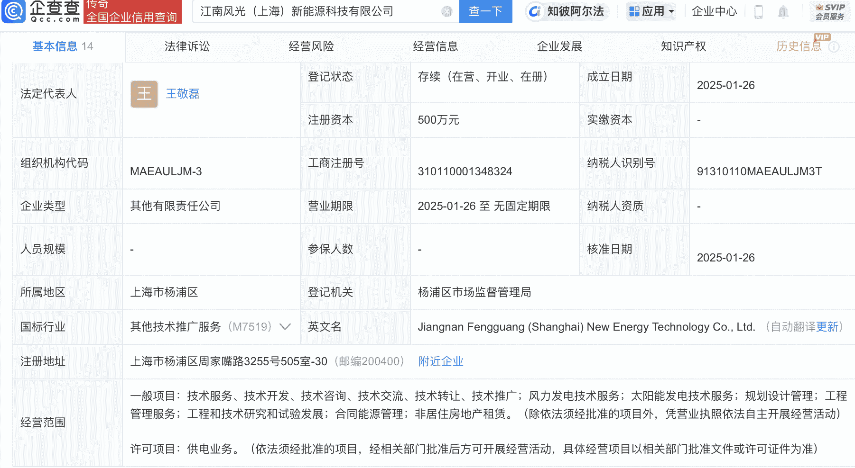Open the 知识产权 tab
This screenshot has width=855, height=468.
coord(683,46)
